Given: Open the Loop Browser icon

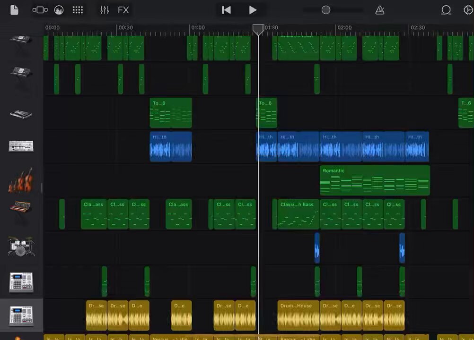Looking at the screenshot, I should point(446,10).
